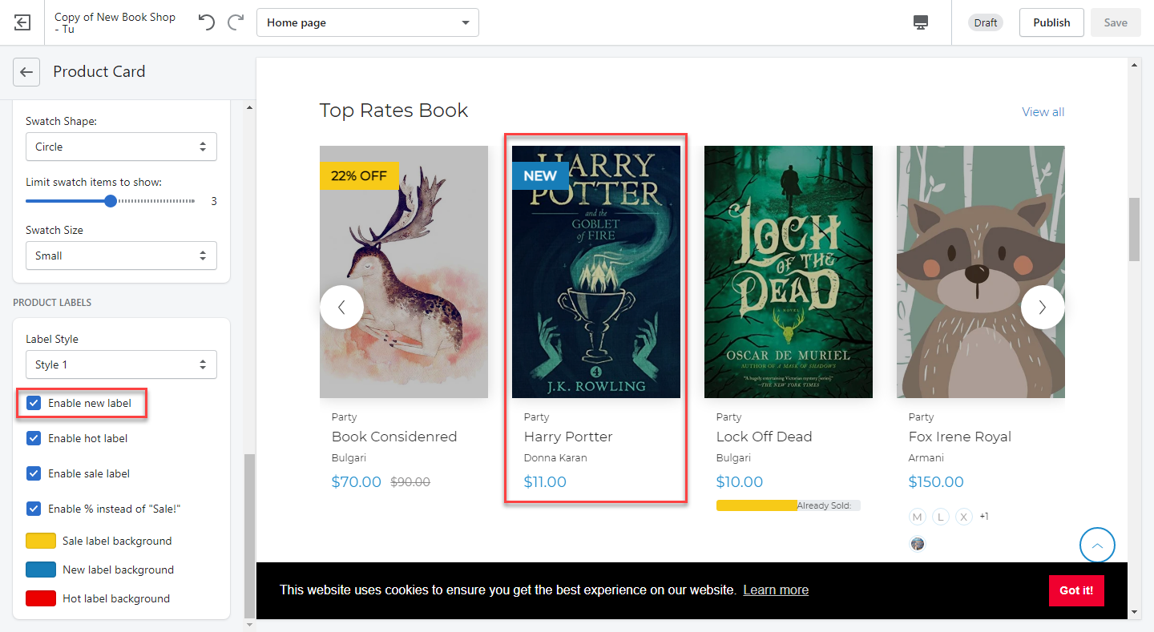The height and width of the screenshot is (632, 1154).
Task: Open the Swatch Size dropdown
Action: pos(121,256)
